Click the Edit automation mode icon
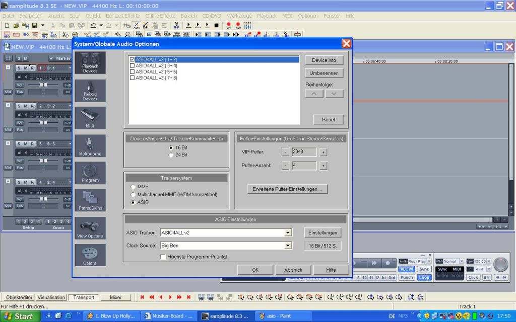This screenshot has width=516, height=322. 146,25
